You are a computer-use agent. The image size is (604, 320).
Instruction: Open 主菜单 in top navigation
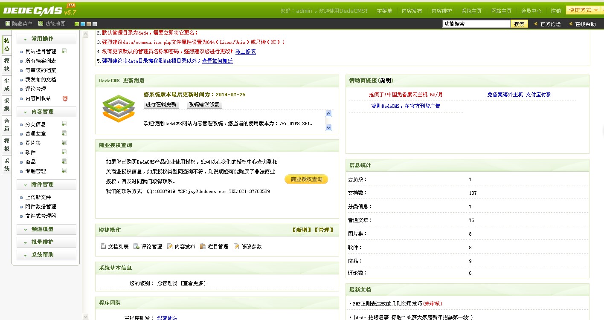coord(384,11)
